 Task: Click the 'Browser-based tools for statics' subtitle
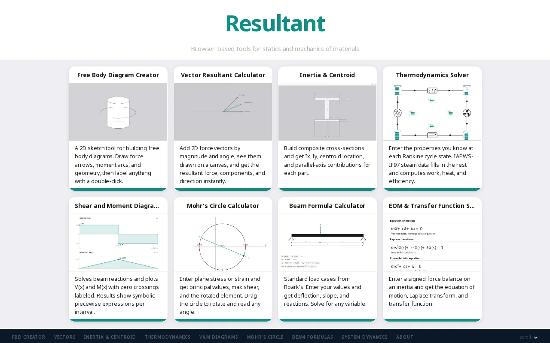[x=275, y=49]
